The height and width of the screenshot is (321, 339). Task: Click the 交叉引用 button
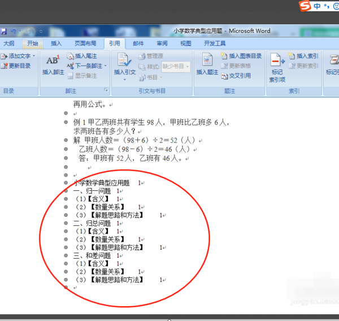point(236,76)
